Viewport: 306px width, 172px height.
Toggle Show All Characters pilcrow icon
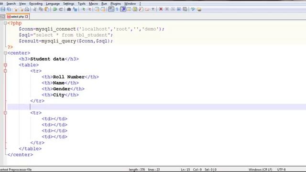[117, 9]
